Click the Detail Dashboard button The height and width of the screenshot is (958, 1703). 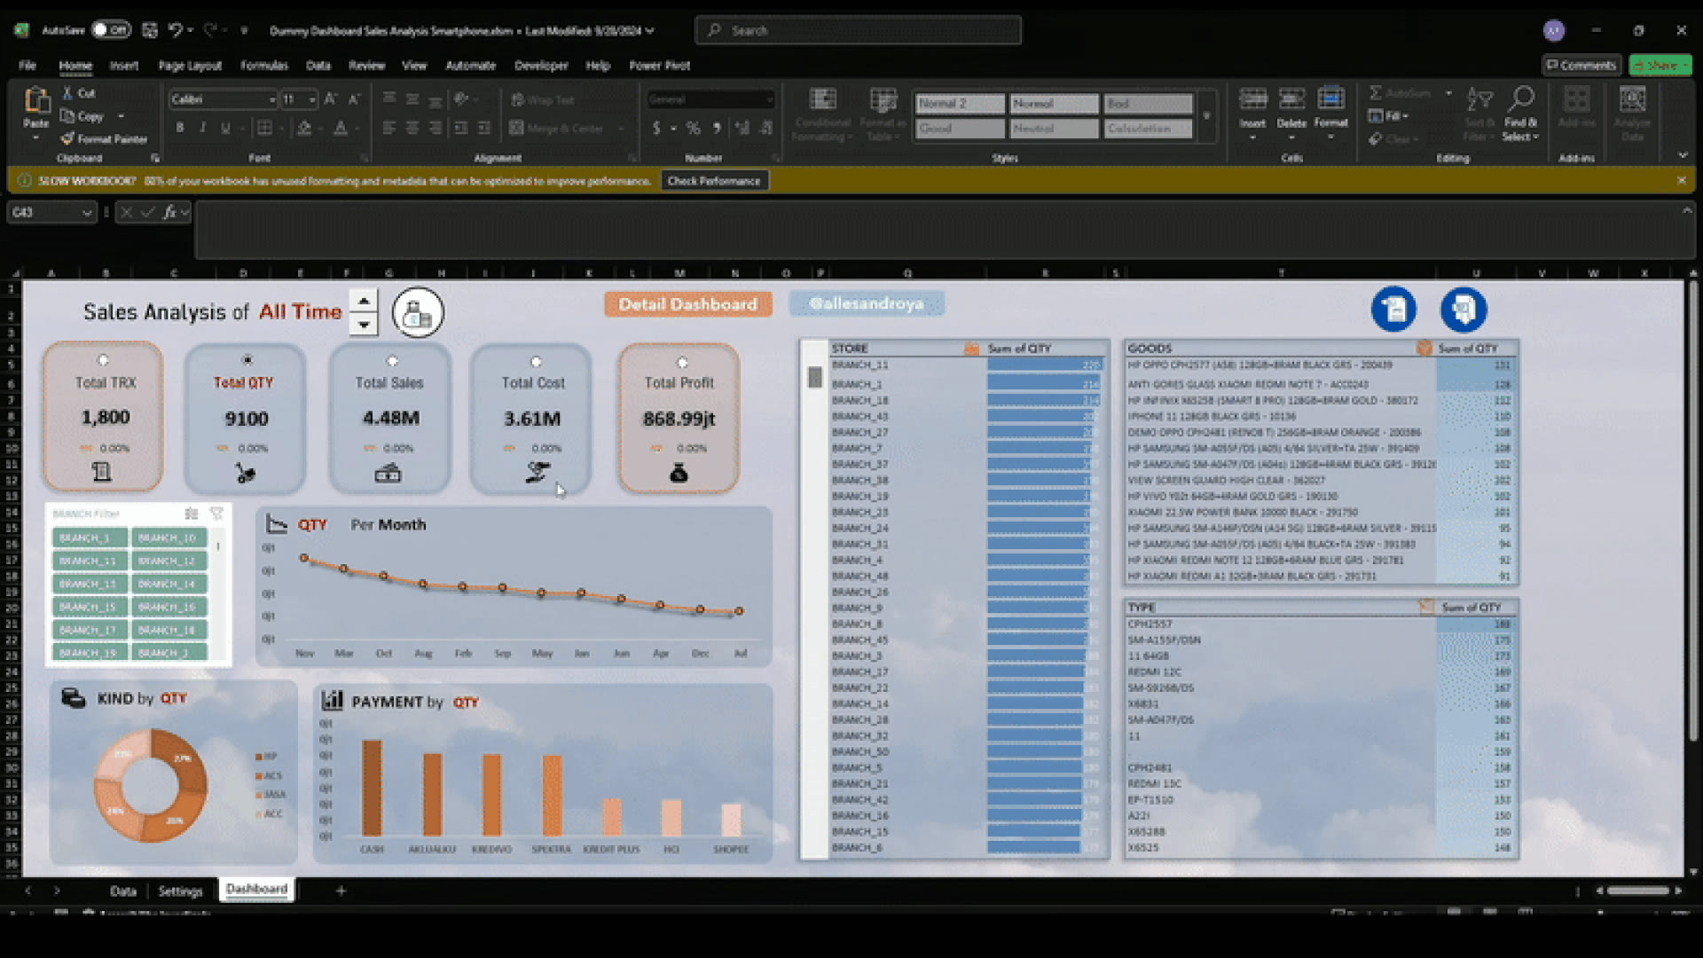pos(688,304)
